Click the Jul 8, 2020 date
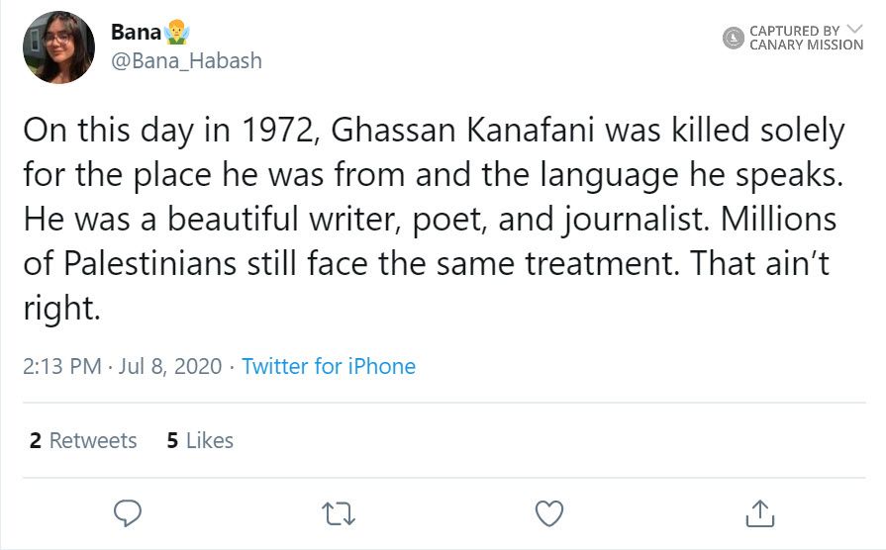 tap(169, 366)
